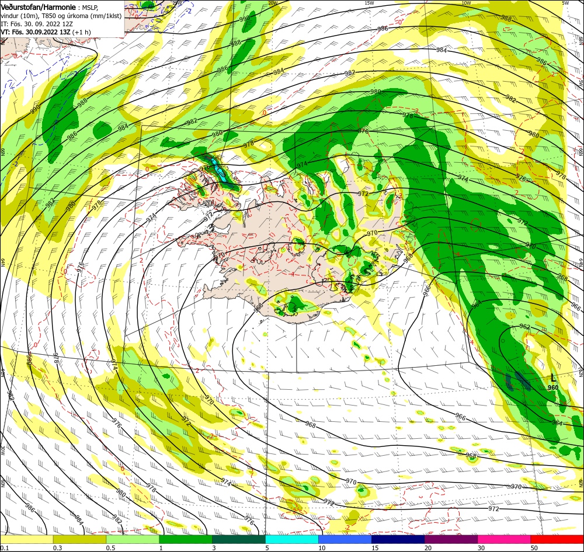
Task: Click the '(+1 h)' forecast offset text
Action: pos(82,32)
